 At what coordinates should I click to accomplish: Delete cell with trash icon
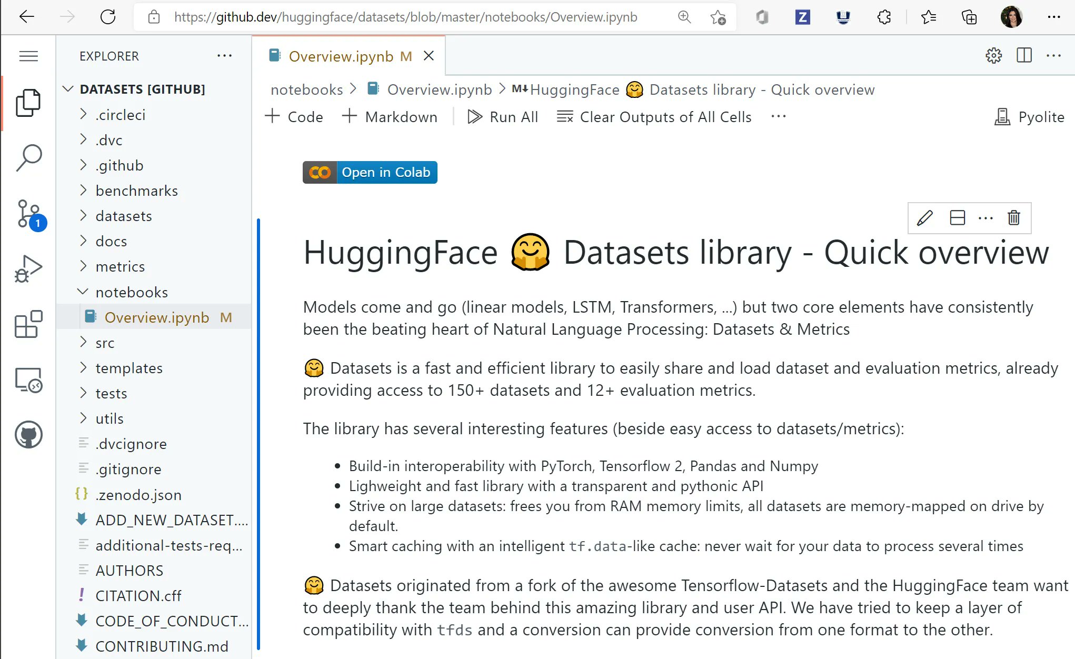pos(1014,218)
